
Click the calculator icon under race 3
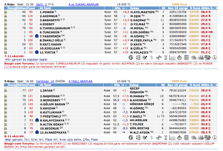tap(187, 138)
